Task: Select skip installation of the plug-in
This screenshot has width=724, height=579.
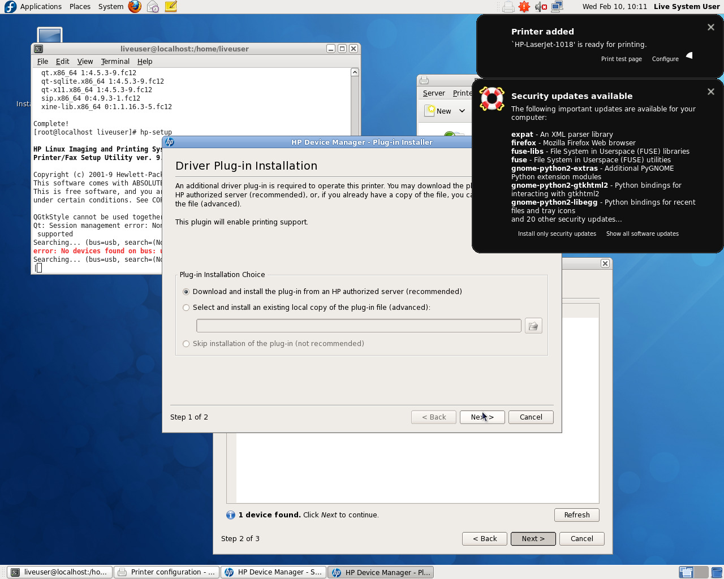Action: (186, 344)
